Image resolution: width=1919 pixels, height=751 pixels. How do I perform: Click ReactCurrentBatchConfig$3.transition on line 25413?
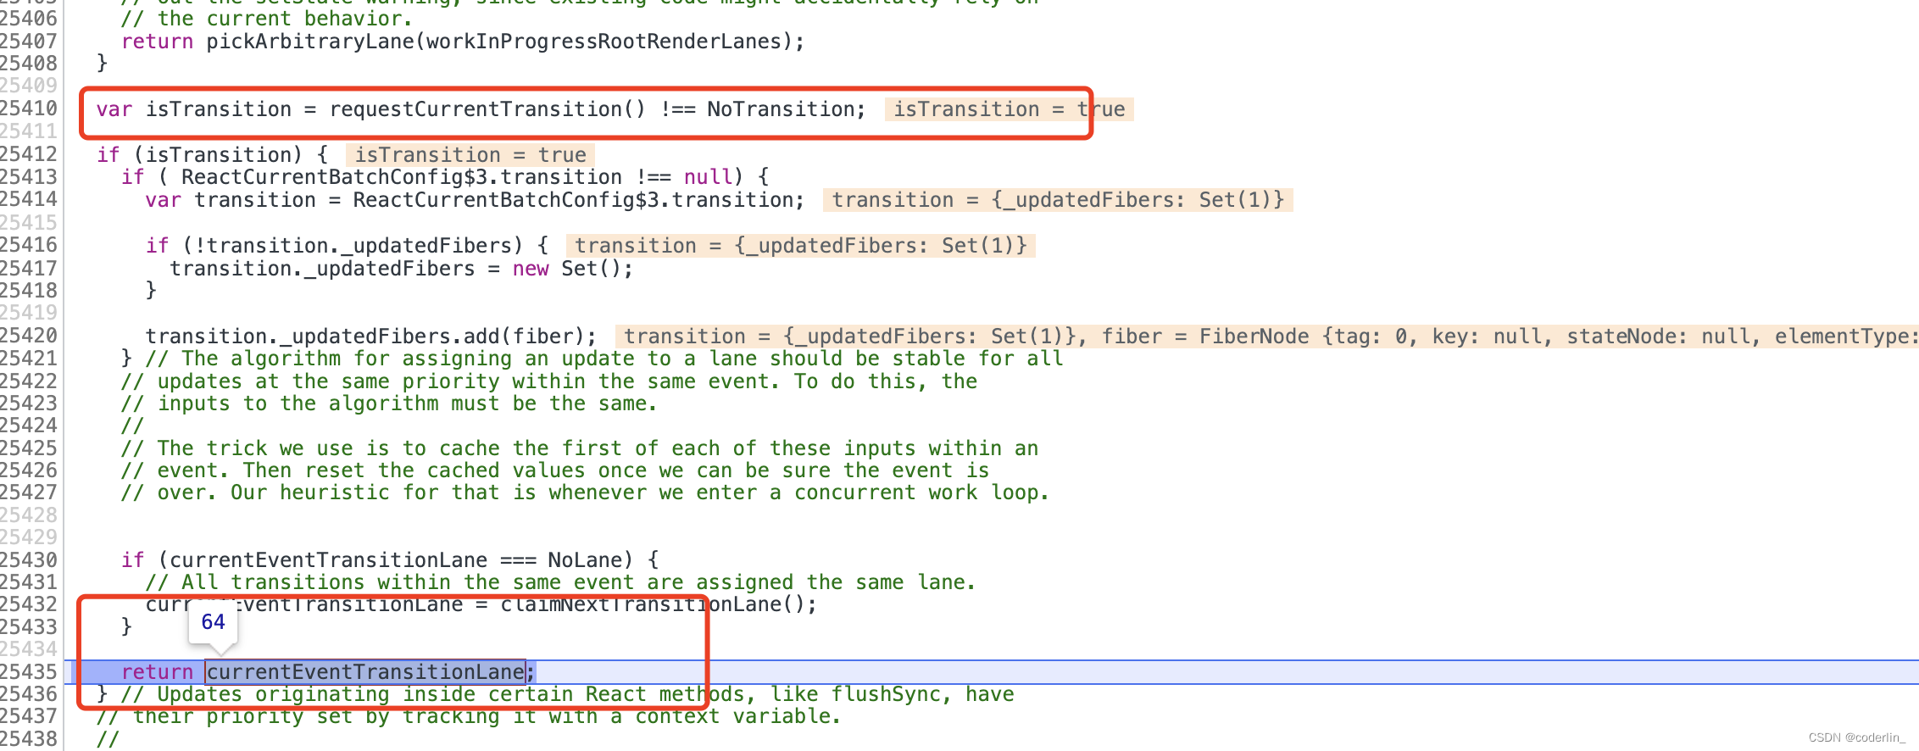(402, 177)
